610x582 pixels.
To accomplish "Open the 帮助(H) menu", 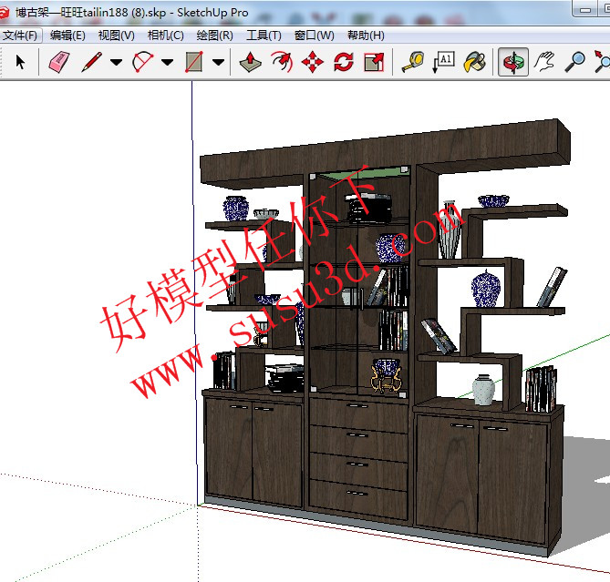I will pos(366,36).
